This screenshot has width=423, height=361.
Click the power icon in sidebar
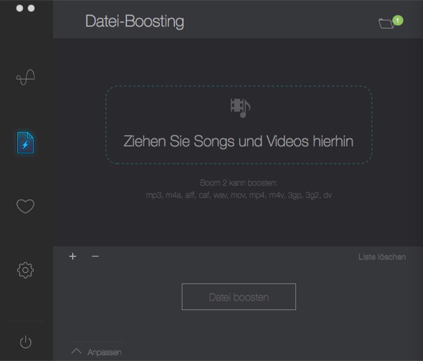(x=25, y=342)
